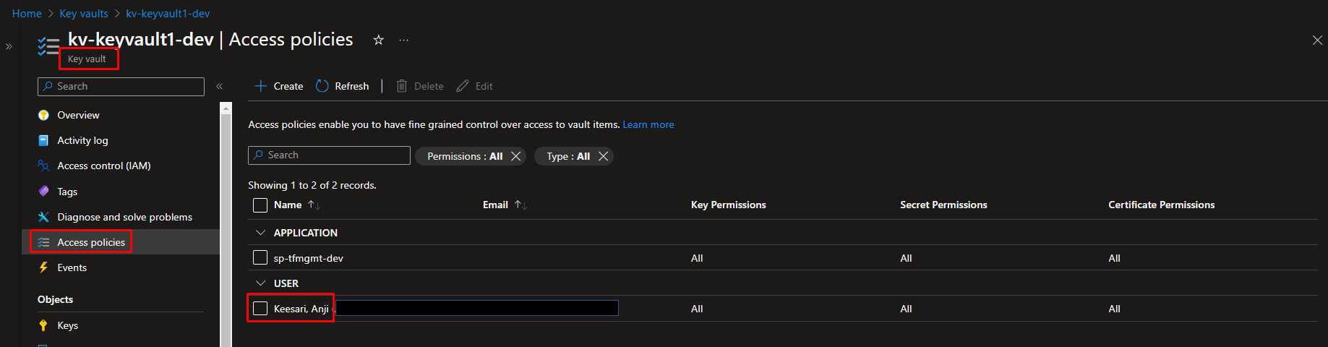Tick the Keesari, Anji checkbox
Screen dimensions: 1328x347
click(260, 309)
